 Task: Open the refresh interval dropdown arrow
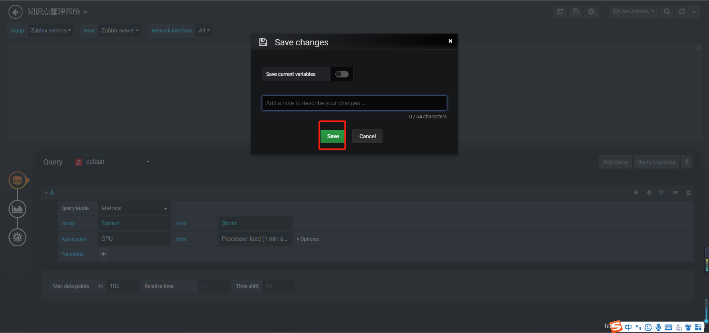694,11
